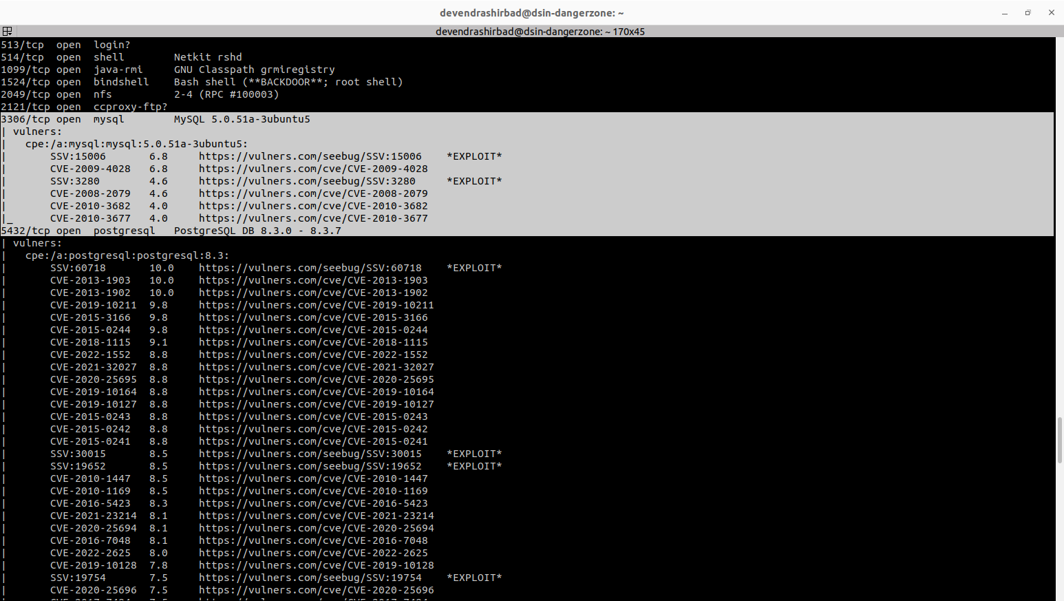The height and width of the screenshot is (601, 1064).
Task: Click the window title devendrashirbad@dsin-dangerzone
Action: click(x=531, y=13)
